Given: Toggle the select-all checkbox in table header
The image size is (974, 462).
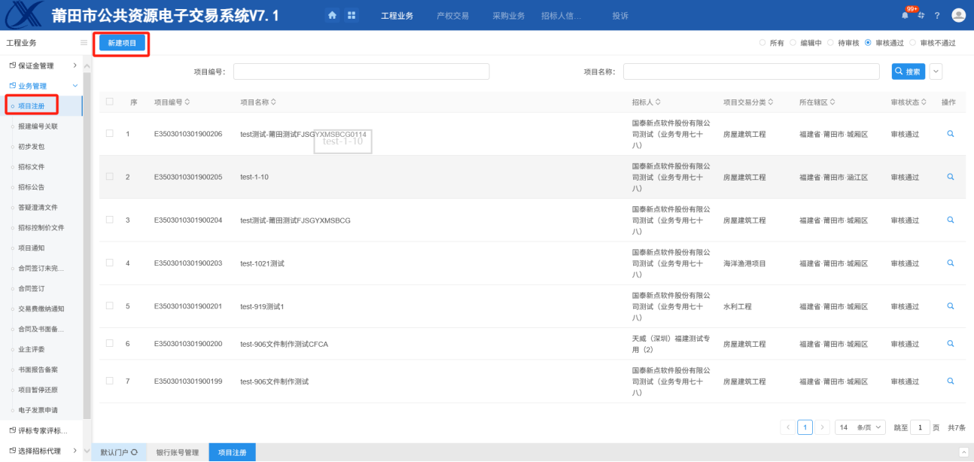Looking at the screenshot, I should pos(110,102).
